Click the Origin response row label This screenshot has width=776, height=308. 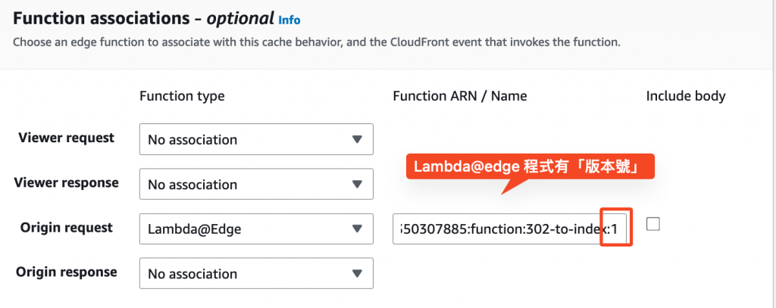(68, 272)
